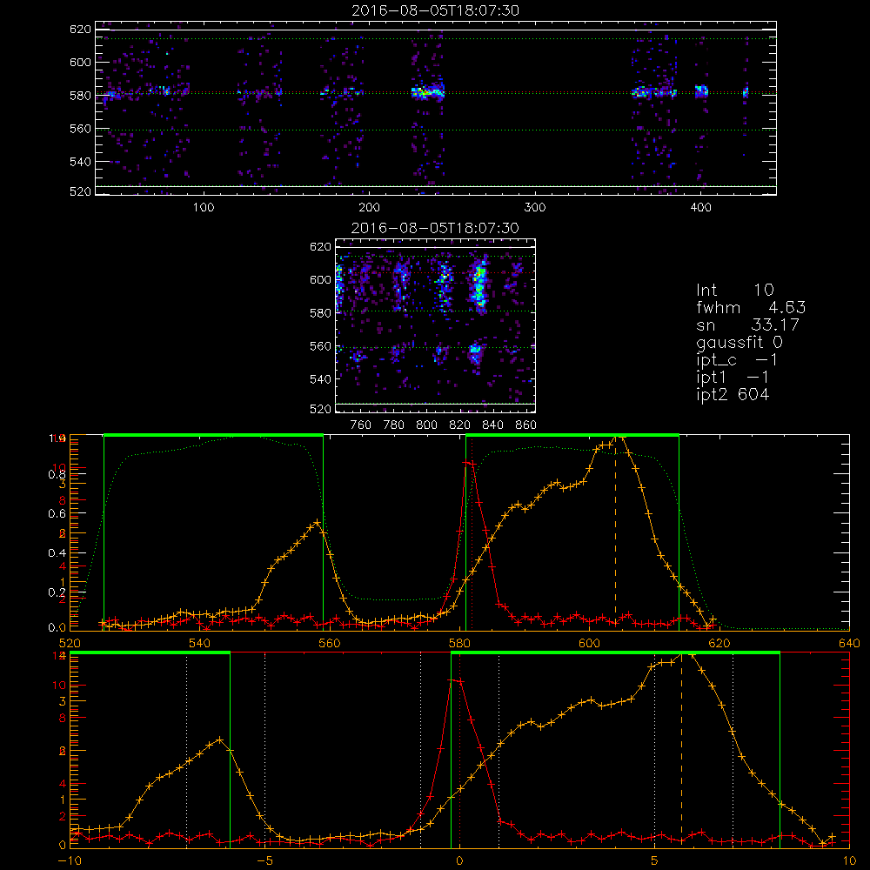Image resolution: width=870 pixels, height=870 pixels.
Task: Click the '840' x-axis label of middle image
Action: (x=492, y=425)
